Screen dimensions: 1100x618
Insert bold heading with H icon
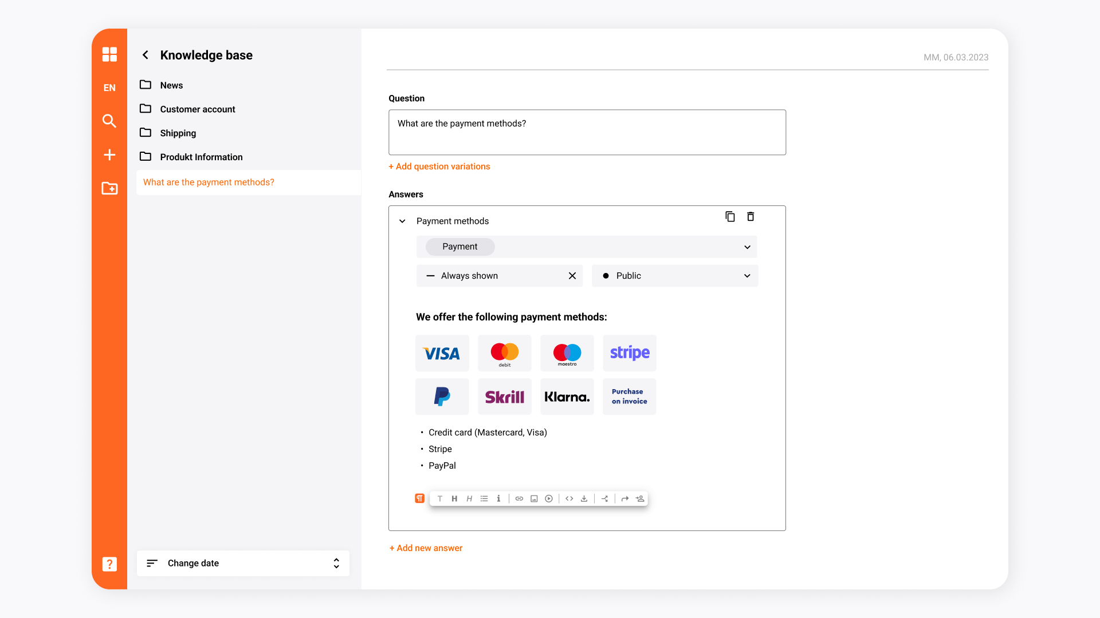point(454,498)
